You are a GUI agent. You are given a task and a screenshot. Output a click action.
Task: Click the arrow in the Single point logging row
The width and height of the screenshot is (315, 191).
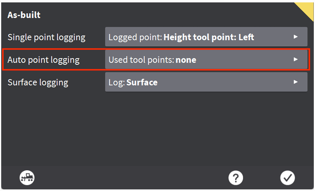tap(296, 37)
